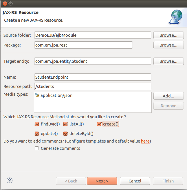Focus the Resource path field
The image size is (187, 190).
click(x=93, y=86)
